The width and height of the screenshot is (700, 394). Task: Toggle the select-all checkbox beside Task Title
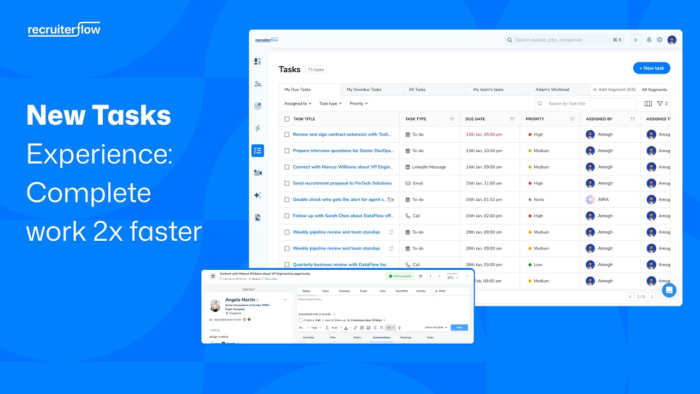(x=287, y=119)
